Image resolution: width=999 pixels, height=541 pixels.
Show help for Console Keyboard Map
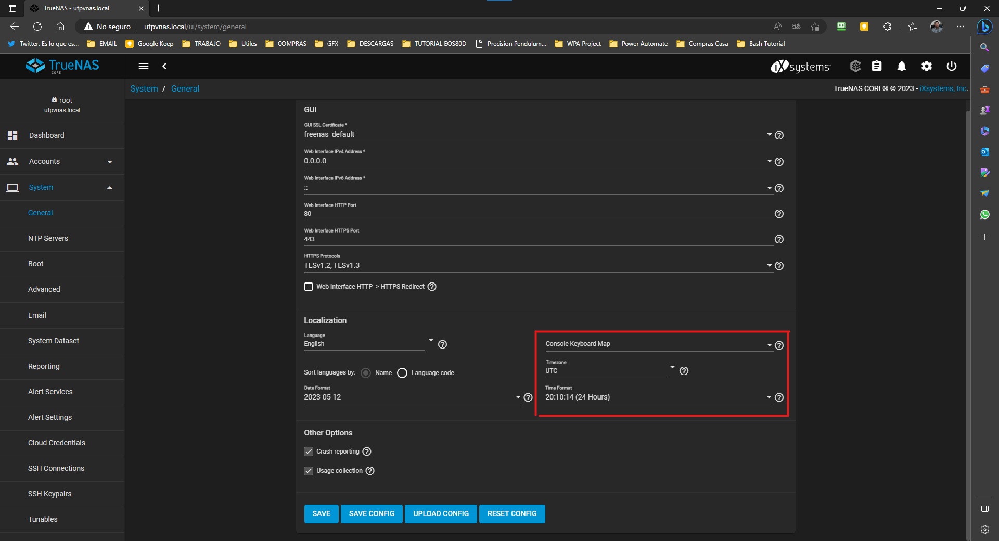(x=779, y=345)
